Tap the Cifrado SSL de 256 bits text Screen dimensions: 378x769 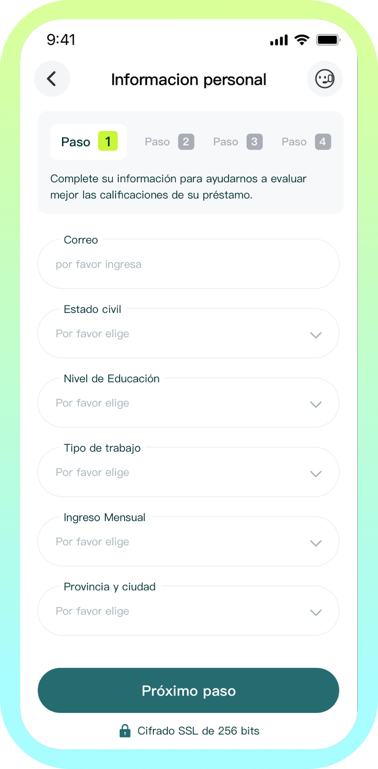click(198, 731)
